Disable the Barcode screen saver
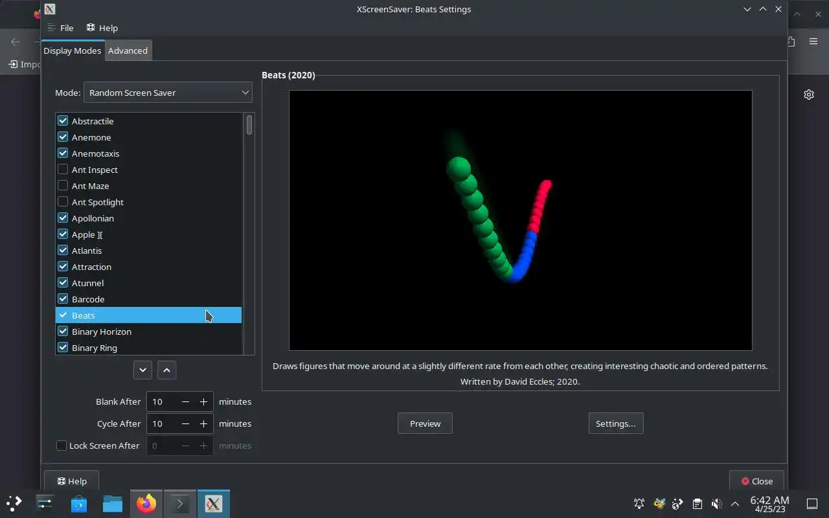This screenshot has width=829, height=518. coord(63,298)
